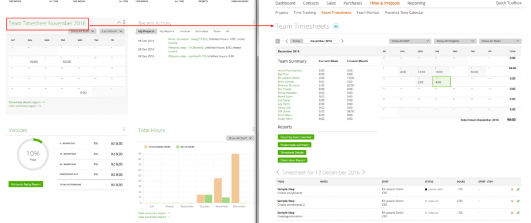Open Show All Staff dropdown in Total Hours
This screenshot has height=223, width=531.
coord(240,138)
